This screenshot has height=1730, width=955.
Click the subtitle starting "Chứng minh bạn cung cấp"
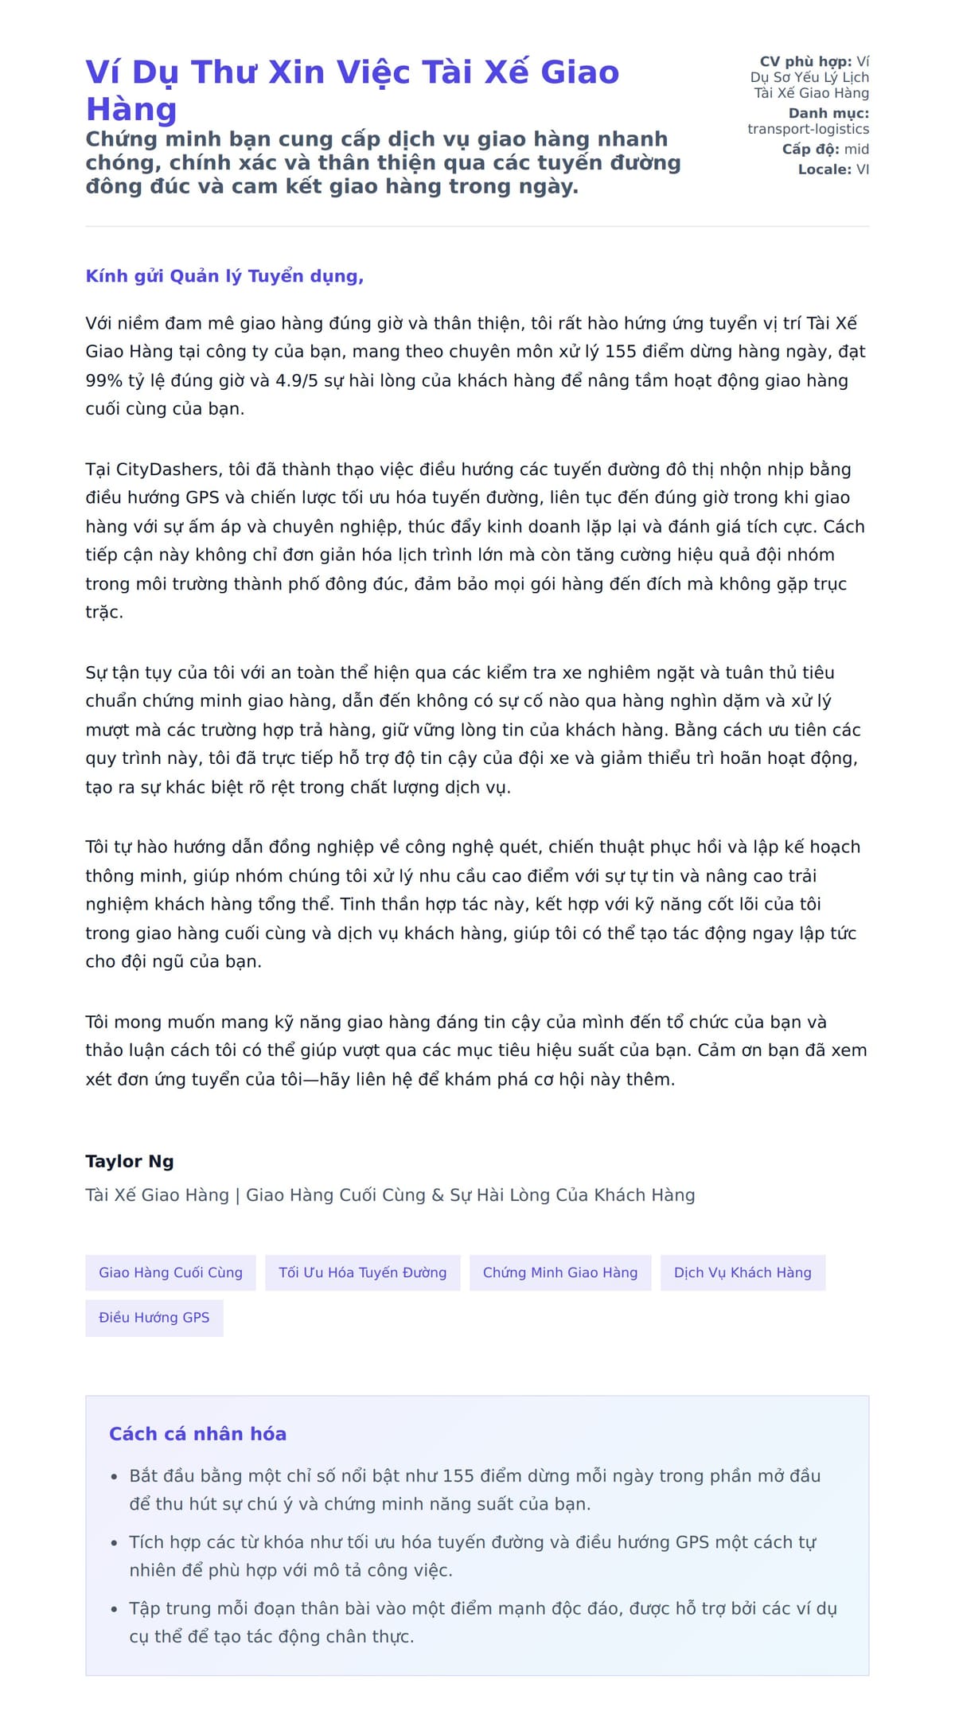click(x=383, y=162)
